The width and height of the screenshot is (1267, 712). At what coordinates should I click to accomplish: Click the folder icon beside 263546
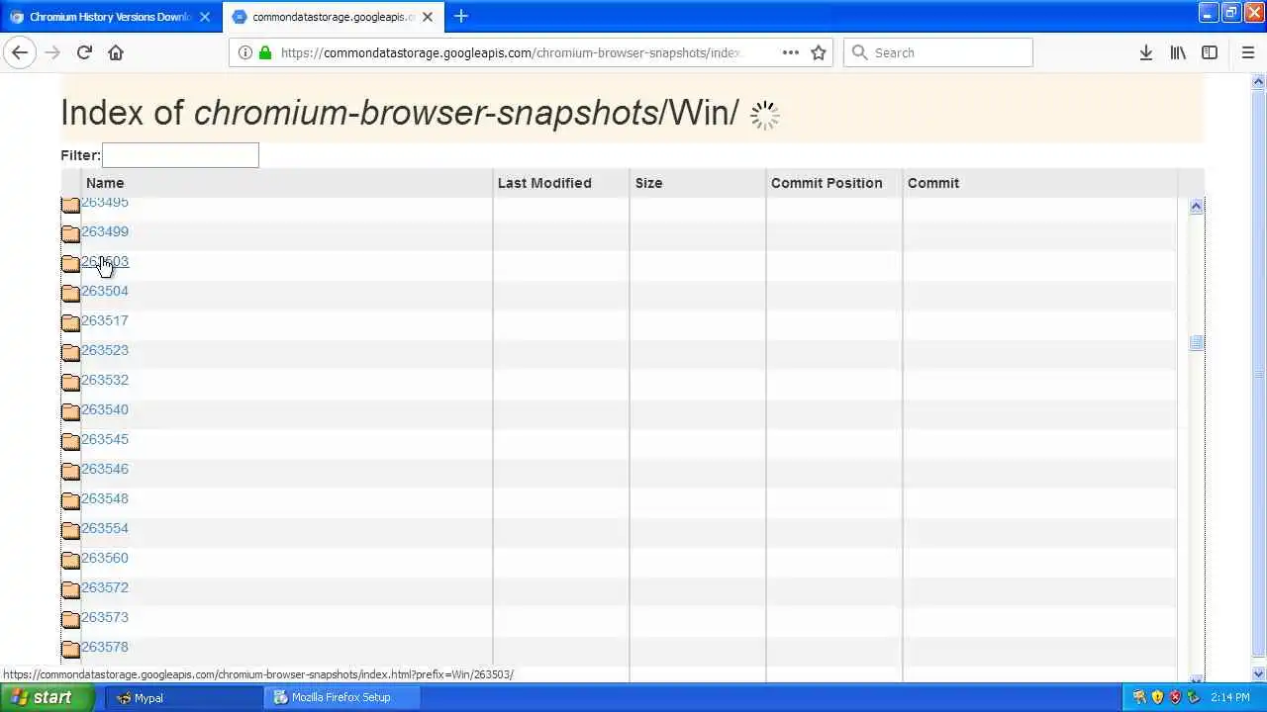point(70,472)
